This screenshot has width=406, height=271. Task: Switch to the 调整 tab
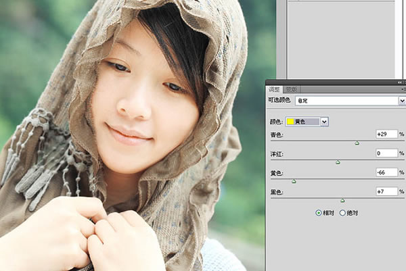coord(274,89)
